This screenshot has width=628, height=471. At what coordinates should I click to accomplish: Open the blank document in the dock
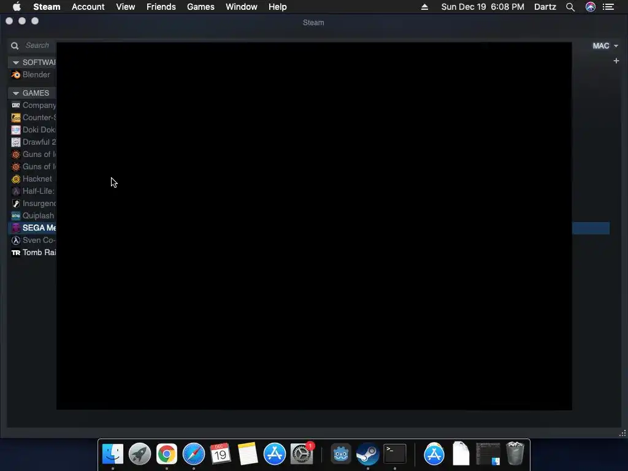461,454
